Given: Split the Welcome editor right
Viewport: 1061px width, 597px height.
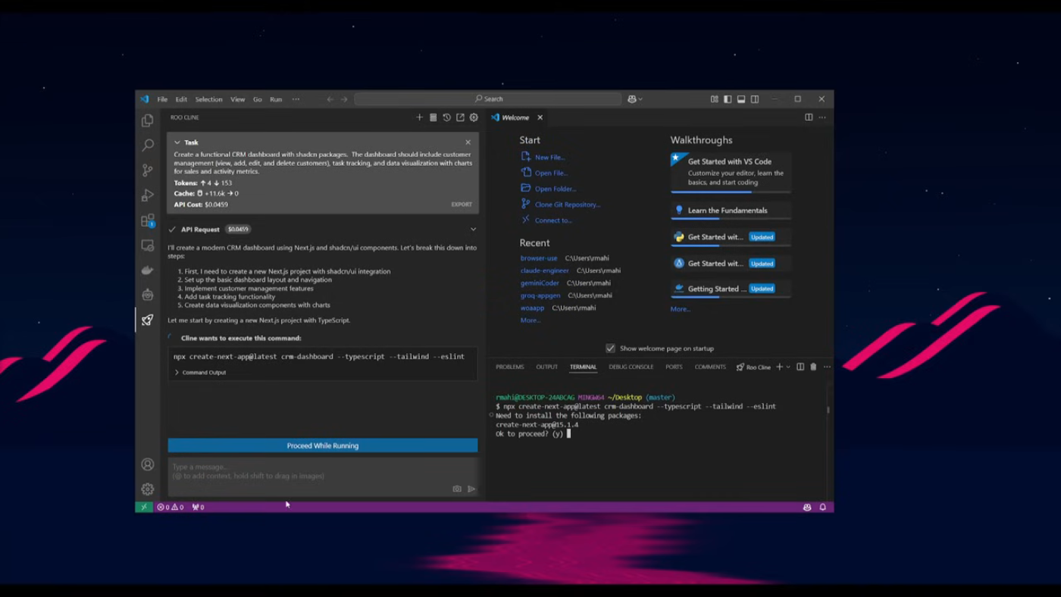Looking at the screenshot, I should (809, 117).
